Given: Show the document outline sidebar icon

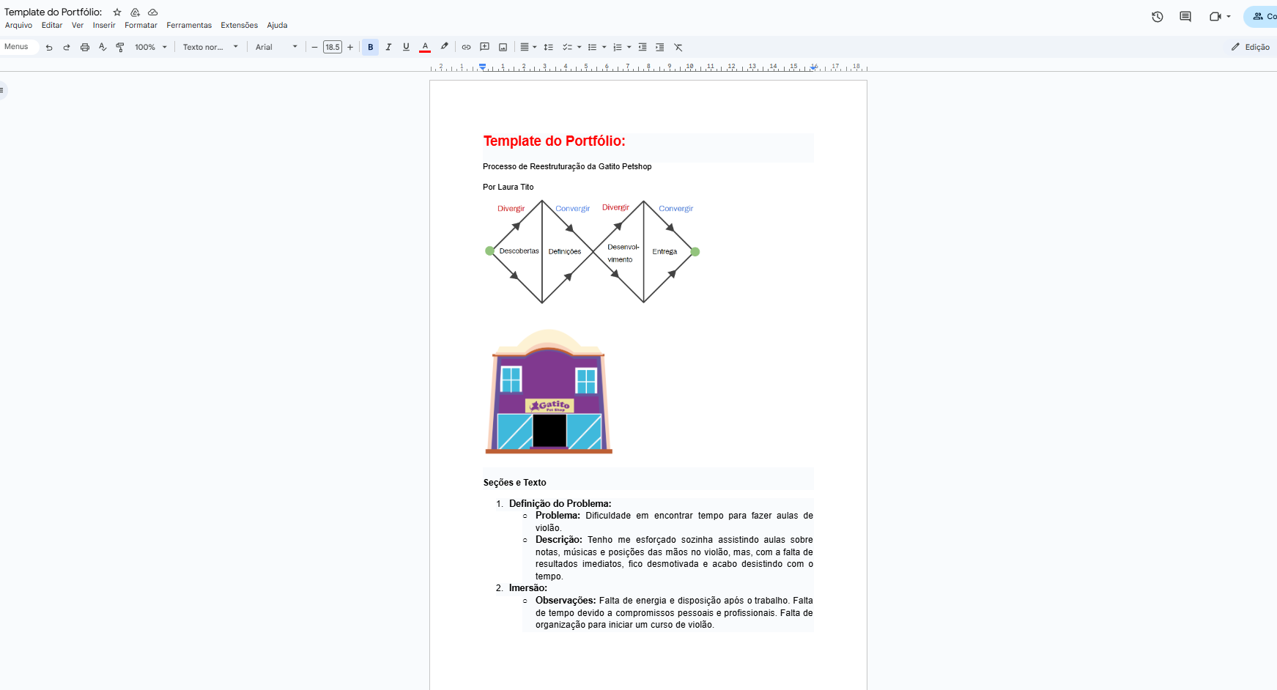Looking at the screenshot, I should (x=2, y=90).
